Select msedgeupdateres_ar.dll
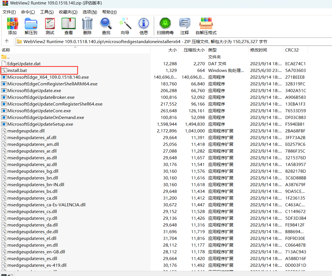The image size is (332, 276). pos(32,151)
